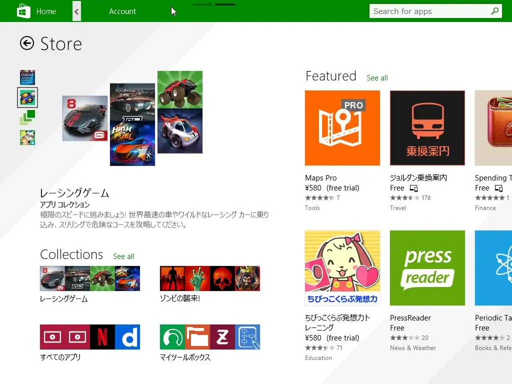This screenshot has width=512, height=384.
Task: Click the ジョルダン乗換案内 app title
Action: 418,177
